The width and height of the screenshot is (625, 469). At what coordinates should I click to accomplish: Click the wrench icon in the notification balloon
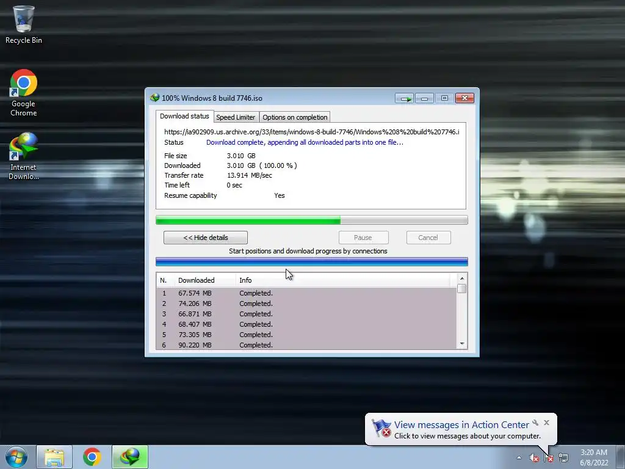click(x=535, y=423)
